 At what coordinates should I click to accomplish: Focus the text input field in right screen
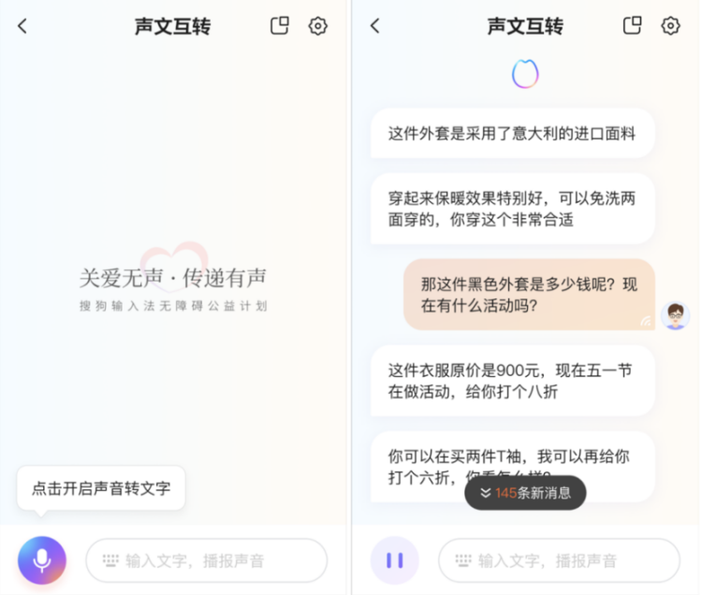[559, 560]
